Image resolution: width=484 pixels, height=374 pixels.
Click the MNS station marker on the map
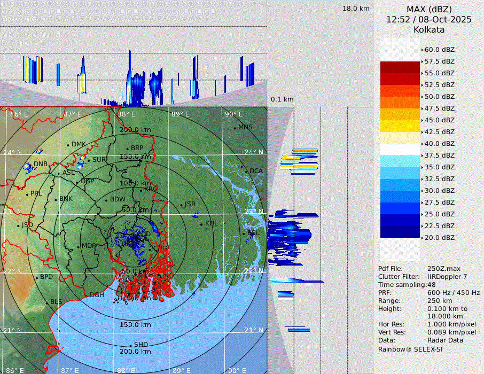[235, 128]
